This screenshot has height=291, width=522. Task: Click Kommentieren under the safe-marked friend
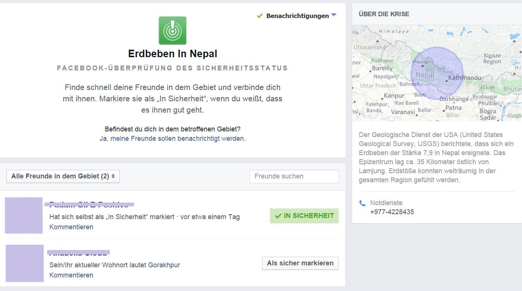click(71, 227)
